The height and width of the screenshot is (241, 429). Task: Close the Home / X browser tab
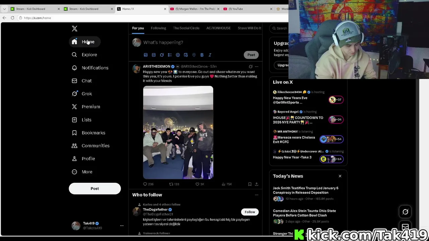165,9
